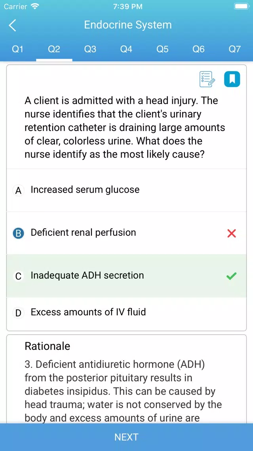Tap the Rationale heading
253x451 pixels.
coord(48,346)
